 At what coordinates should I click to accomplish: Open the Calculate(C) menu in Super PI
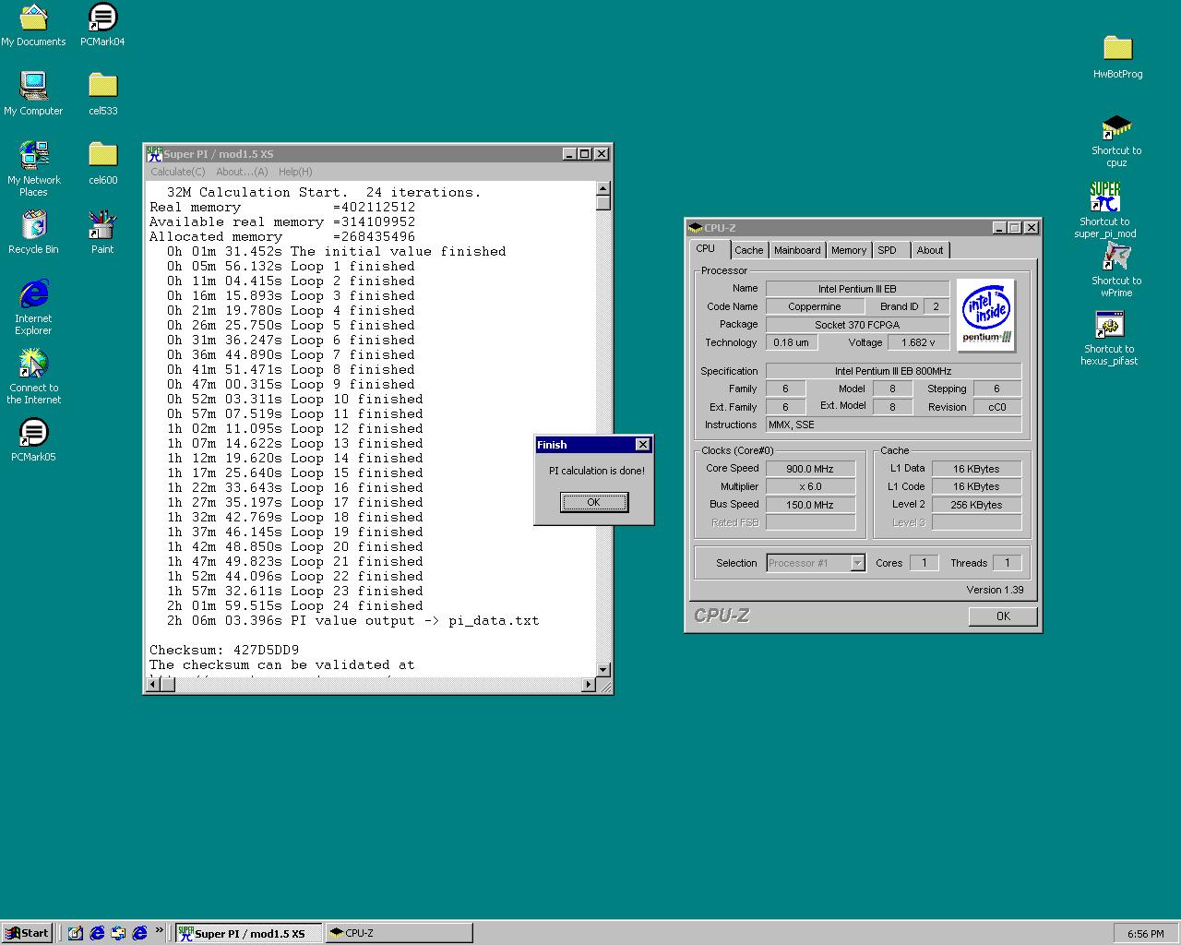click(x=178, y=172)
